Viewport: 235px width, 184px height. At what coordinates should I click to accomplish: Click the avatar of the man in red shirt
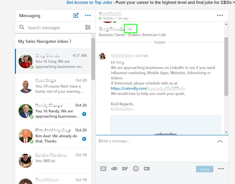pyautogui.click(x=26, y=61)
